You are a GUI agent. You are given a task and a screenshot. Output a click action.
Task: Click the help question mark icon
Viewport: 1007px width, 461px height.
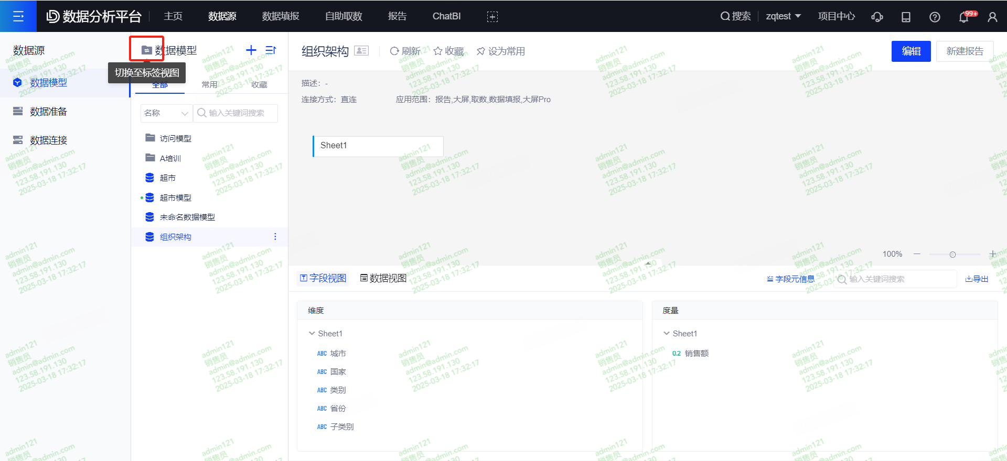[x=935, y=17]
